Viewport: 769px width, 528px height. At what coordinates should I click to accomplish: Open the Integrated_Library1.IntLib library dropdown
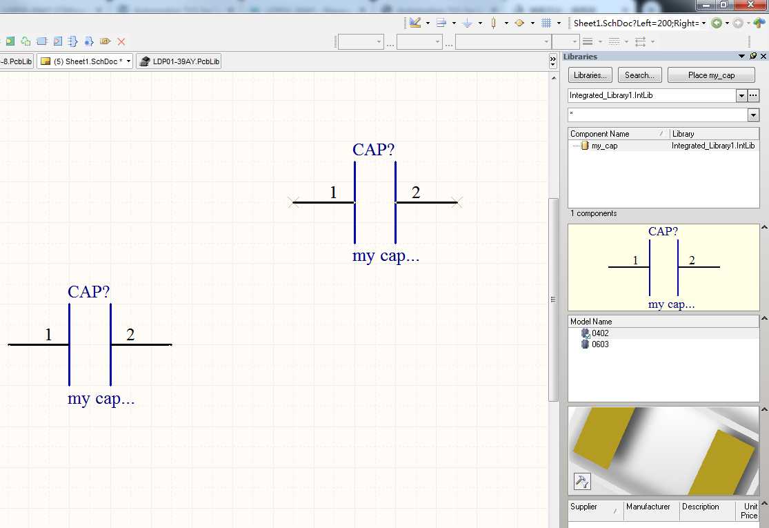[x=741, y=96]
